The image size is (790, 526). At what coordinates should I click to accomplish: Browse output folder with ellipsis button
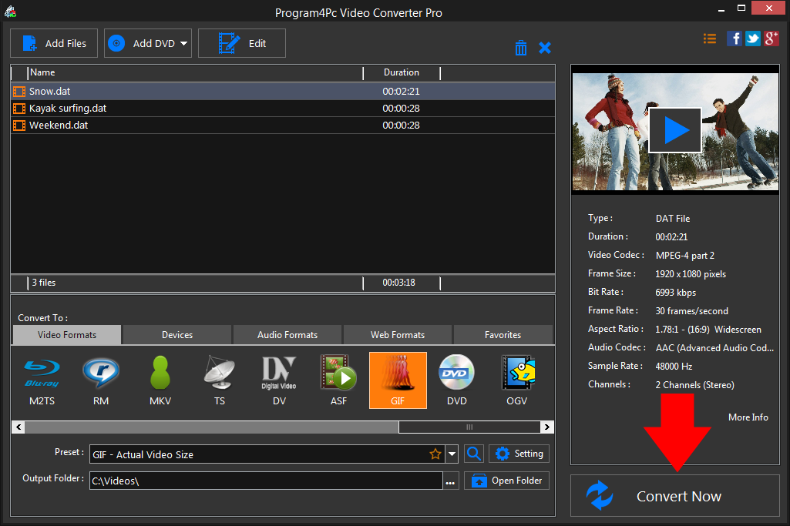(451, 481)
